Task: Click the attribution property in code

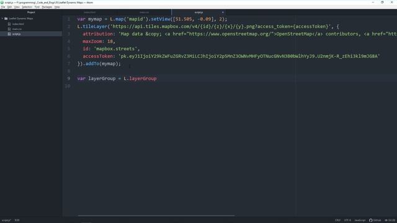Action: coord(97,34)
